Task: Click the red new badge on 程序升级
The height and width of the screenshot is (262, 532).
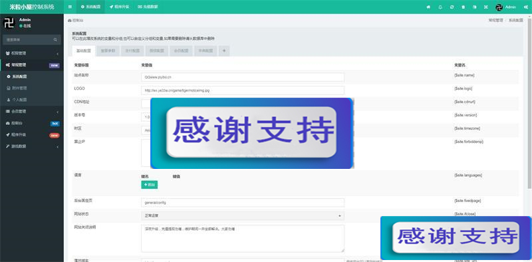Action: point(55,136)
